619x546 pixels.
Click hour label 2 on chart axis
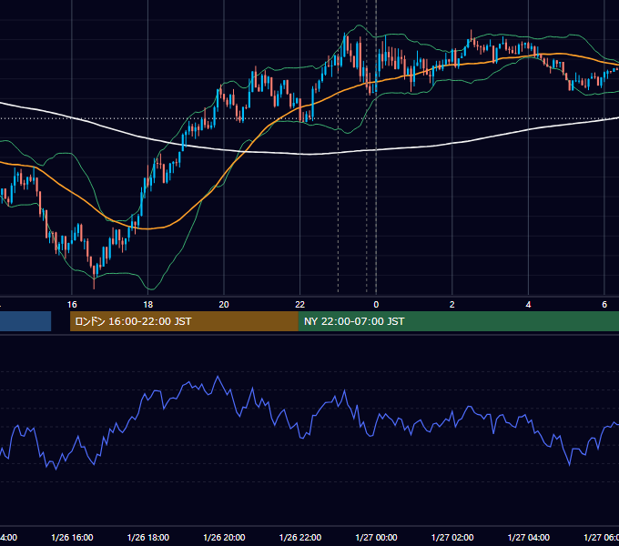[x=452, y=305]
